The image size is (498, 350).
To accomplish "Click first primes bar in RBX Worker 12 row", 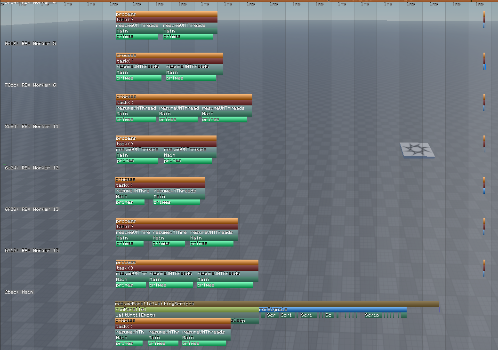I will 130,202.
